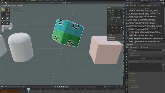Open the text editor Format menu

[143, 5]
